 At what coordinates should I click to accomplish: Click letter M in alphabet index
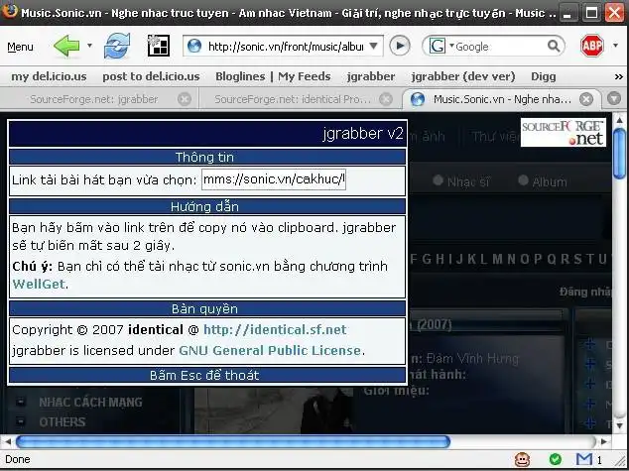click(497, 259)
